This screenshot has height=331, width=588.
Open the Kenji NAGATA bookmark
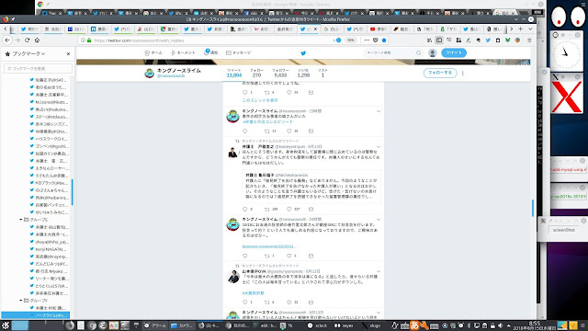click(x=49, y=249)
